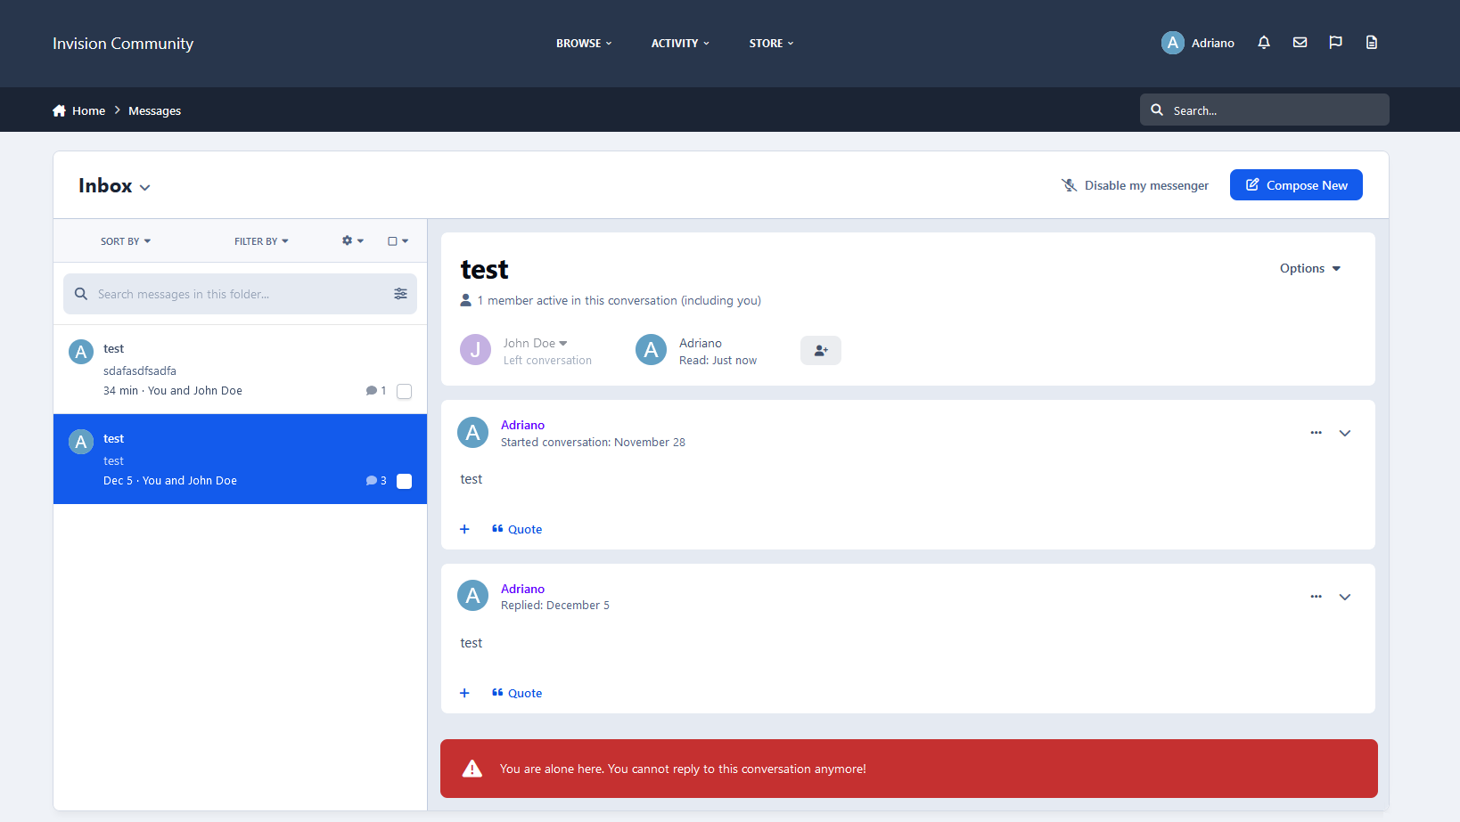Image resolution: width=1460 pixels, height=822 pixels.
Task: Open the Sort By dropdown
Action: point(126,241)
